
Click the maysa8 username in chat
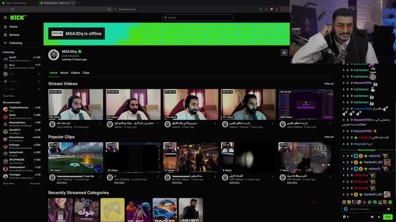click(x=360, y=144)
